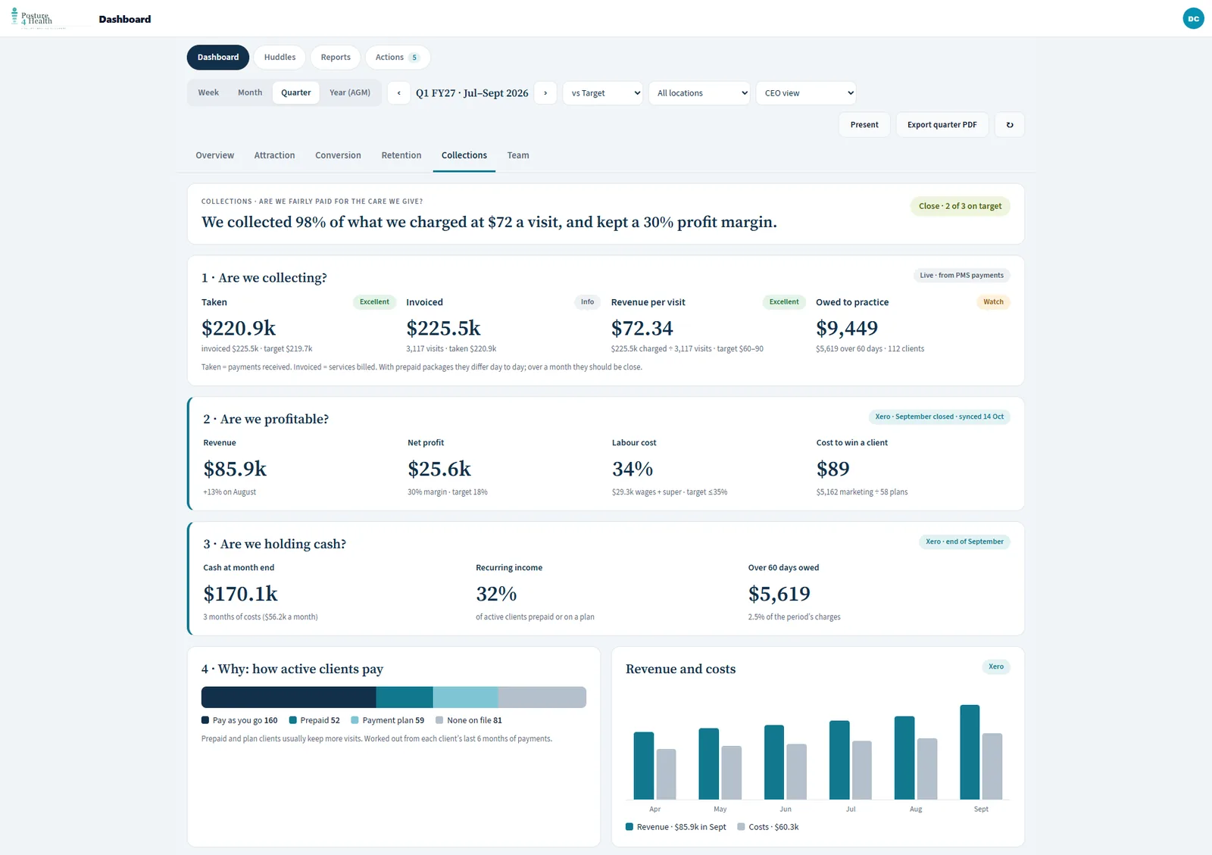Click the Q1 FY27 Jul–Sept 2026 label
The width and height of the screenshot is (1212, 855).
[472, 93]
